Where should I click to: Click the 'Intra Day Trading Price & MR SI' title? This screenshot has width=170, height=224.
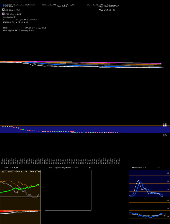pos(69,168)
